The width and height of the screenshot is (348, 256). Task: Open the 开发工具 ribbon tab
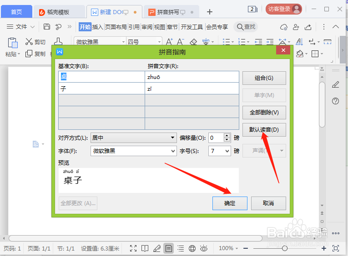point(192,27)
